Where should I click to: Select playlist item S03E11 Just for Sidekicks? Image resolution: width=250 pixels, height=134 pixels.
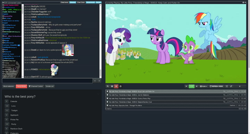tap(176, 95)
